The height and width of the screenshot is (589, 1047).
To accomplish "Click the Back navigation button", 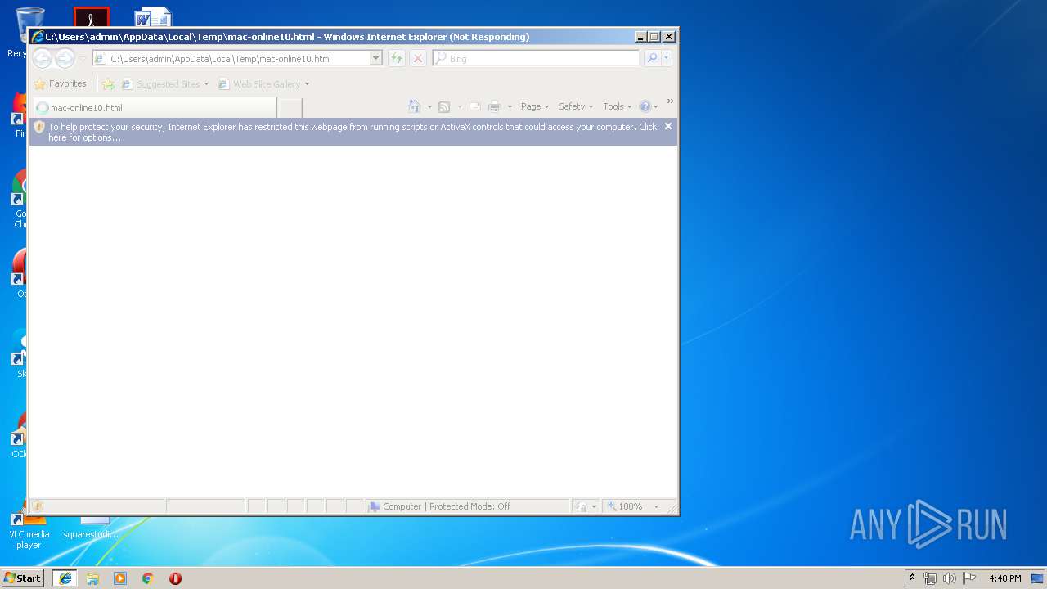I will (42, 58).
